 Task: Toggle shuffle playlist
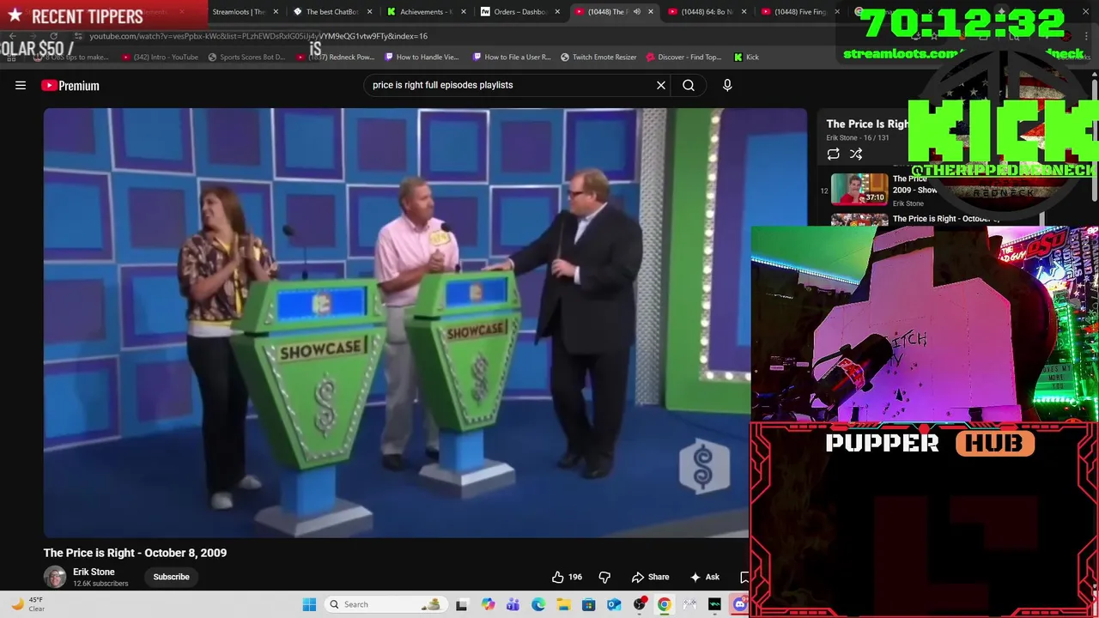point(856,154)
